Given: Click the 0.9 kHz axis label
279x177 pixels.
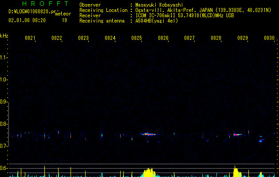Looking at the screenshot, I should tap(4, 102).
